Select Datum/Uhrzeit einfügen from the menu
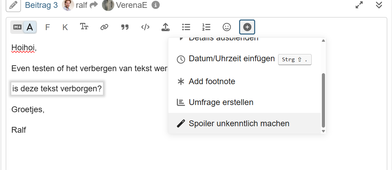Image resolution: width=392 pixels, height=170 pixels. click(232, 59)
